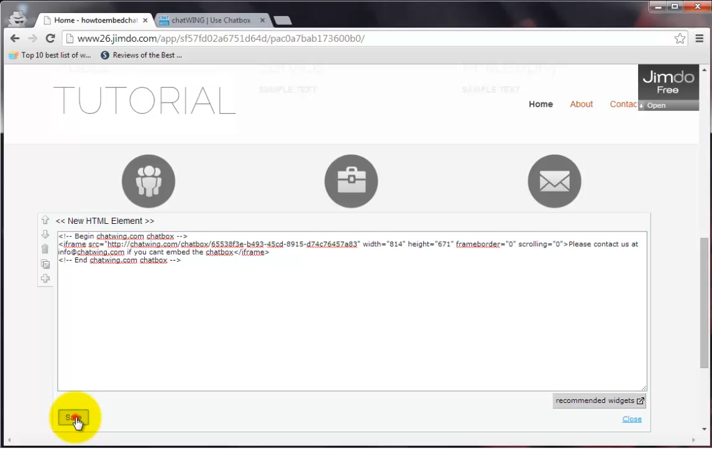The height and width of the screenshot is (449, 712).
Task: Click the textarea resize handle corner
Action: click(x=644, y=387)
